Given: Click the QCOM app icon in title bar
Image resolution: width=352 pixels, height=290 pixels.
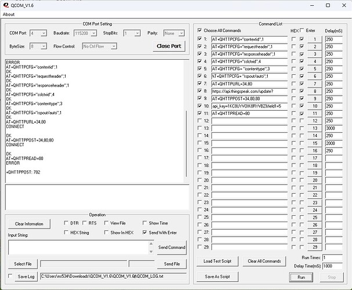Looking at the screenshot, I should [6, 5].
